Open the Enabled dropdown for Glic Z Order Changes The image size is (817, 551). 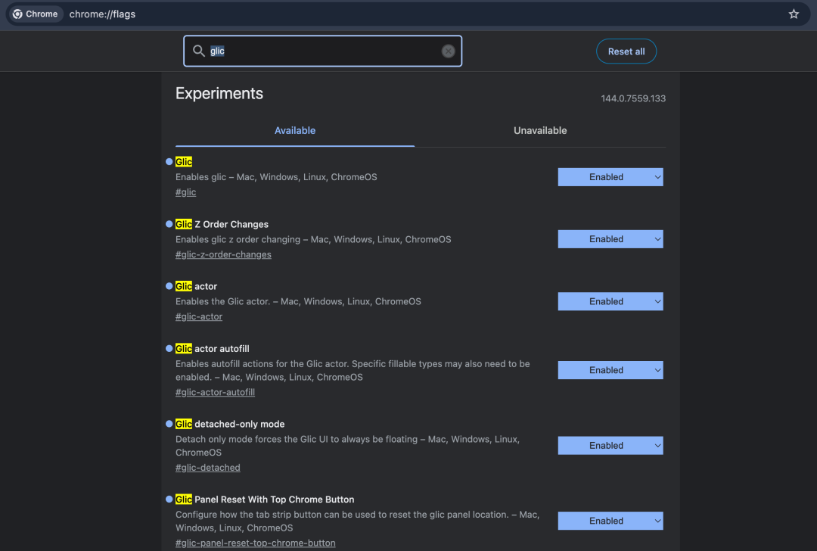pyautogui.click(x=610, y=239)
